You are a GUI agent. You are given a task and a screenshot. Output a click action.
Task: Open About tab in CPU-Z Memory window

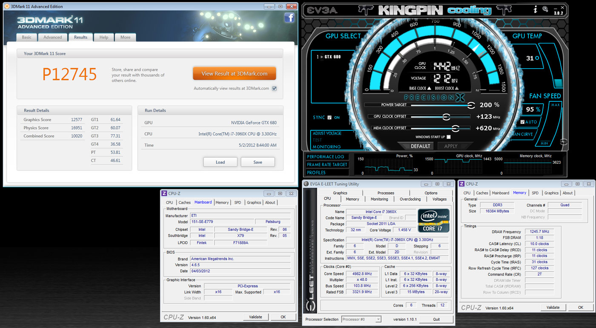tap(568, 193)
